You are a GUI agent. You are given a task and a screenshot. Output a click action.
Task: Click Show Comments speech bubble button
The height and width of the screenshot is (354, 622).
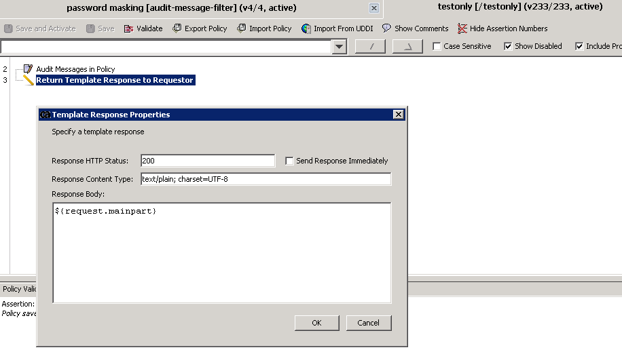pos(415,28)
